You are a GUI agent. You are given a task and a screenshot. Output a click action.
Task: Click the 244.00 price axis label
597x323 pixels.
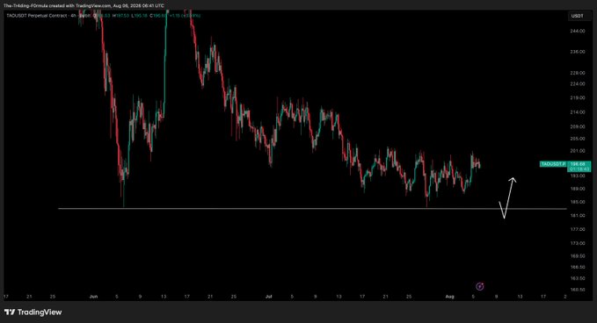tap(577, 32)
